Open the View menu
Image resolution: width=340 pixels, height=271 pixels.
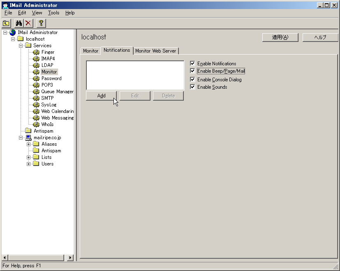(37, 13)
